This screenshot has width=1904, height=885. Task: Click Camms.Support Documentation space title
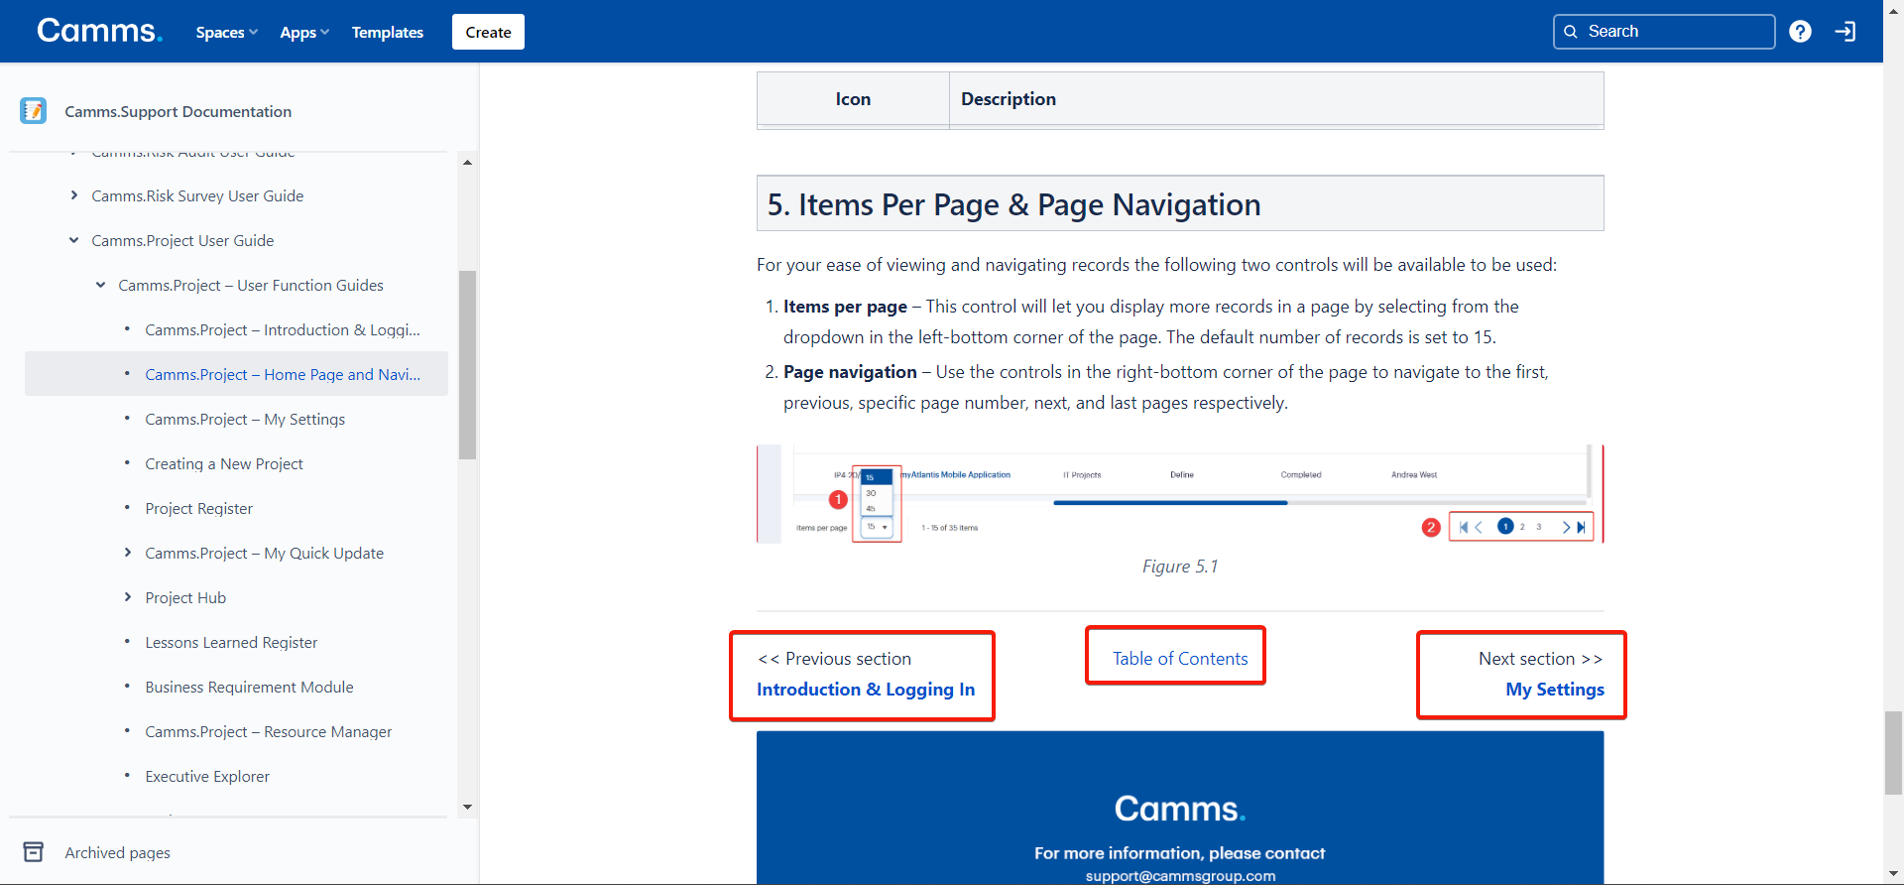(x=178, y=111)
